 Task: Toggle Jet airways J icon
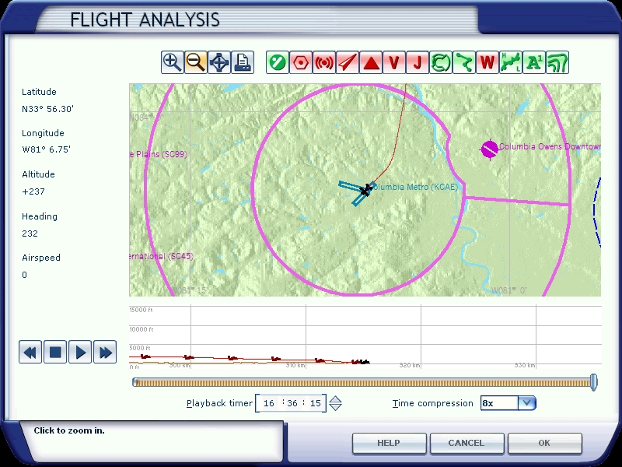pyautogui.click(x=418, y=62)
